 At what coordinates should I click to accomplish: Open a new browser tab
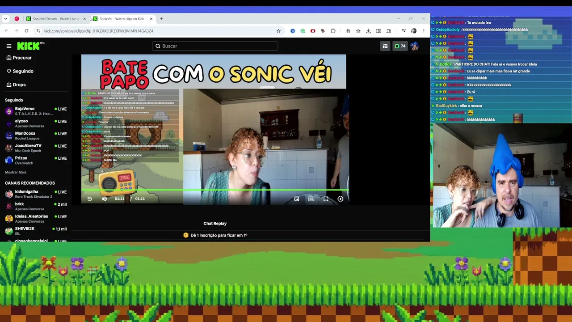coord(161,19)
